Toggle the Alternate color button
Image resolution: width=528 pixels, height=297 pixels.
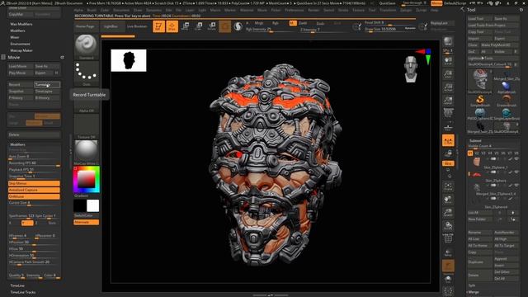pyautogui.click(x=86, y=222)
